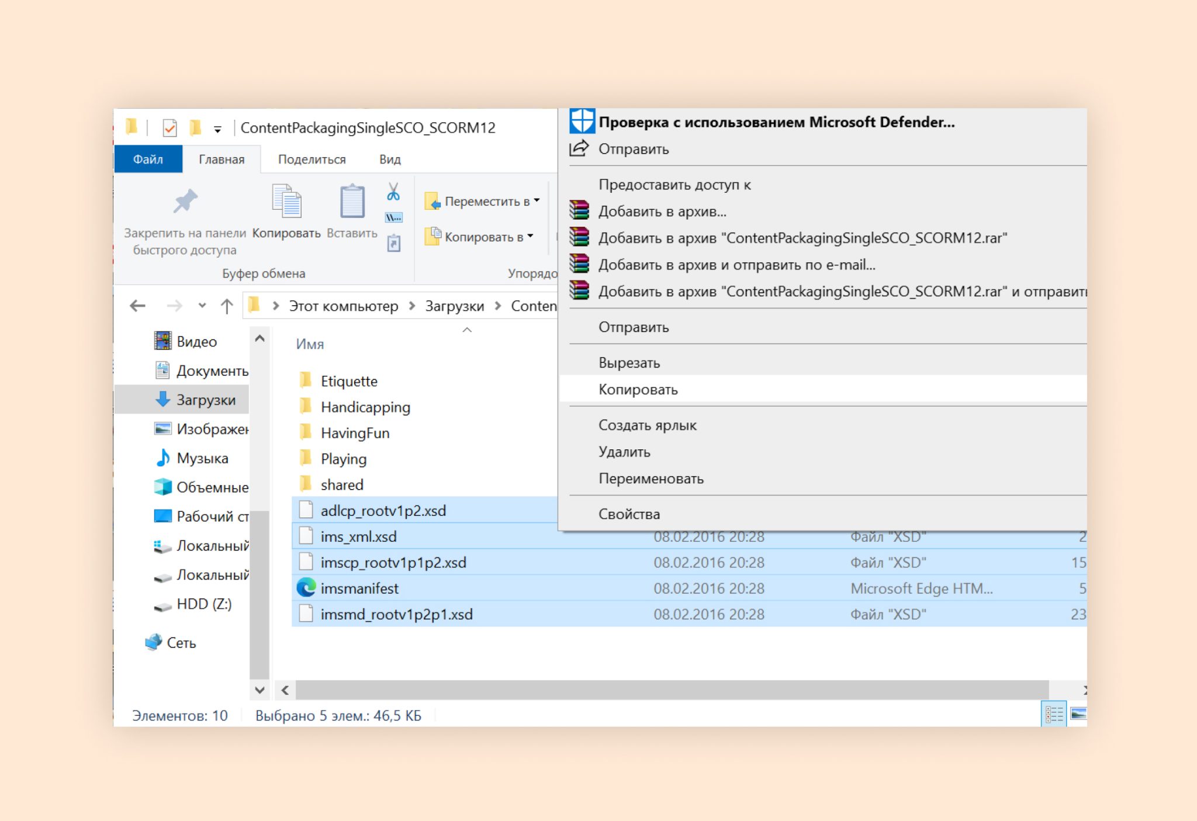Click the Paste shortcut ribbon icon

coord(394,243)
